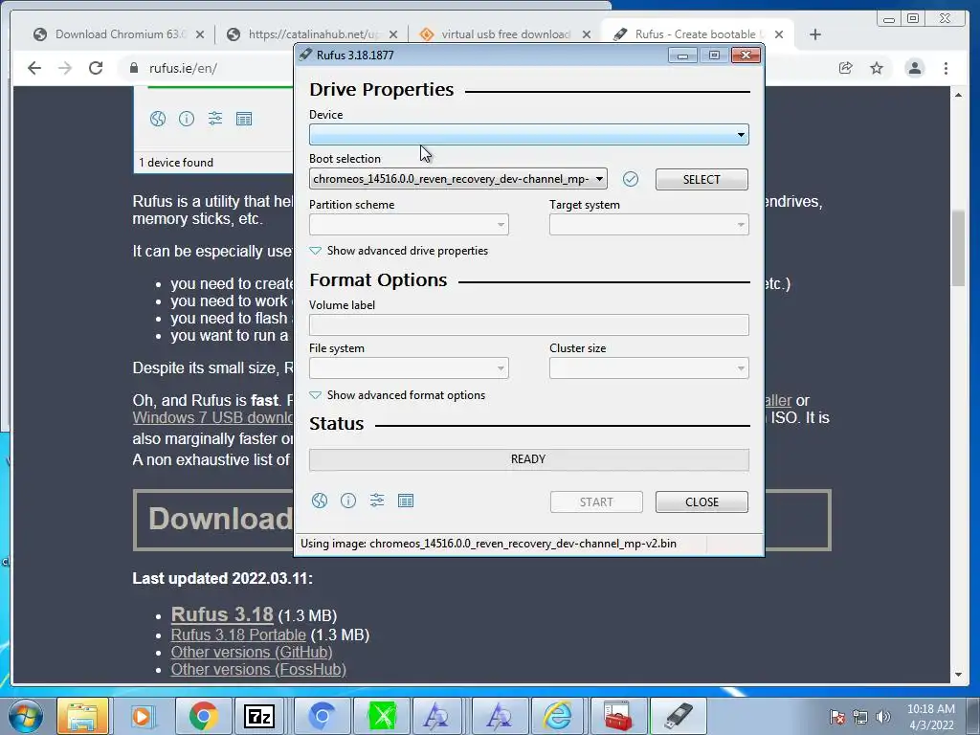
Task: Click scrollbar down arrow on webpage
Action: 958,675
